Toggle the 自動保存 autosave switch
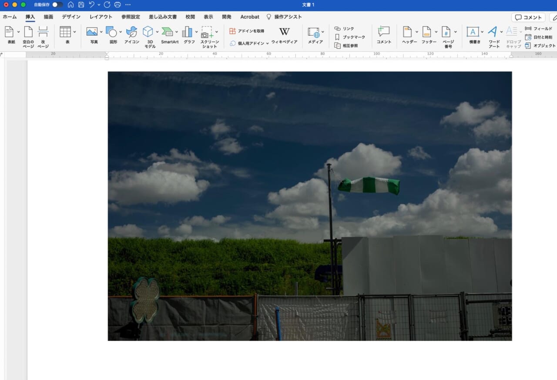Viewport: 557px width, 380px height. (x=57, y=5)
